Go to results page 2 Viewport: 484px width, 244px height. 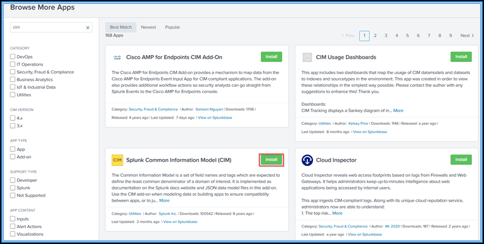point(375,35)
